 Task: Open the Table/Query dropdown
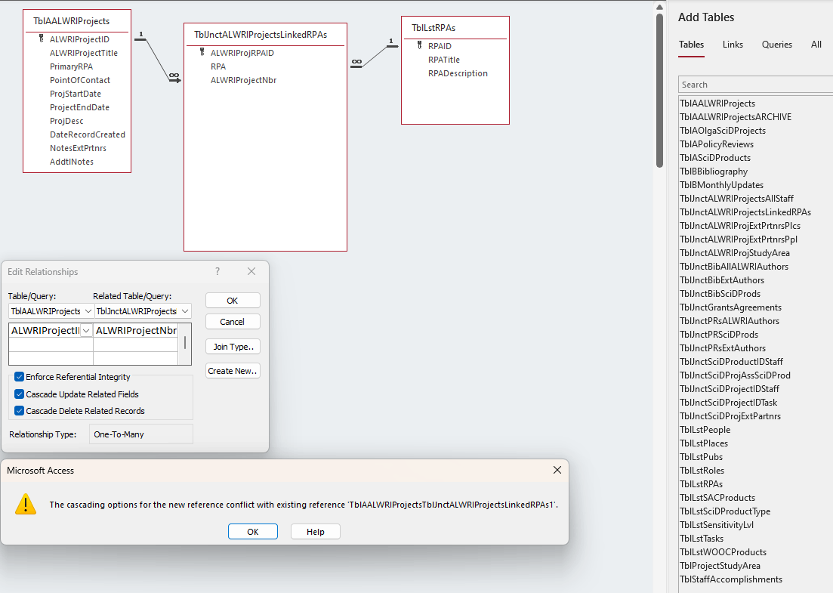(88, 310)
